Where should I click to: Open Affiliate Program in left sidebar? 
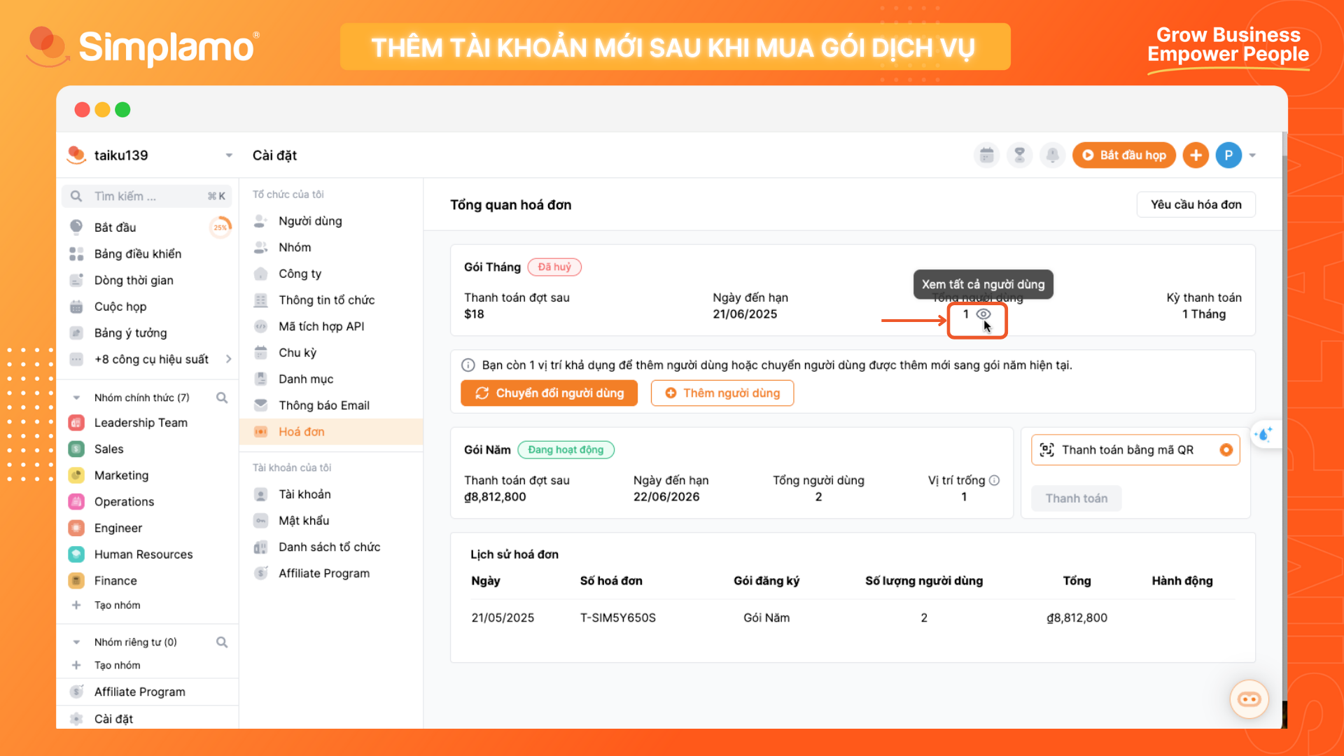pyautogui.click(x=139, y=692)
